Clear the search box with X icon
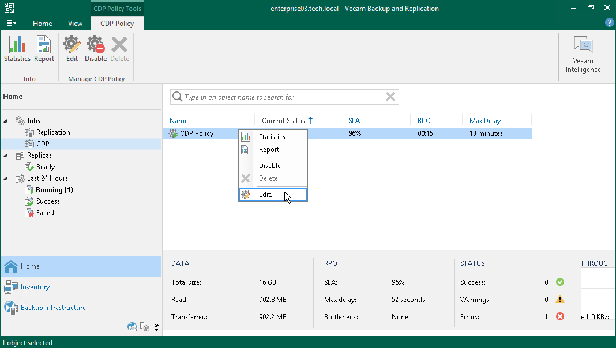The width and height of the screenshot is (616, 348). [390, 97]
